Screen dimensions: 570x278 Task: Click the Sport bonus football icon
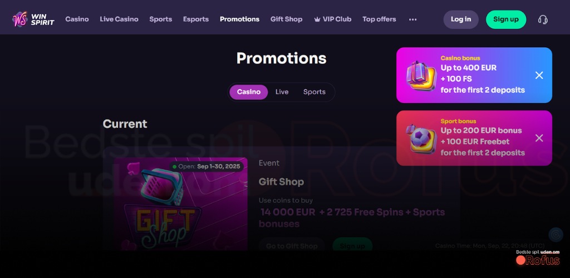click(421, 138)
